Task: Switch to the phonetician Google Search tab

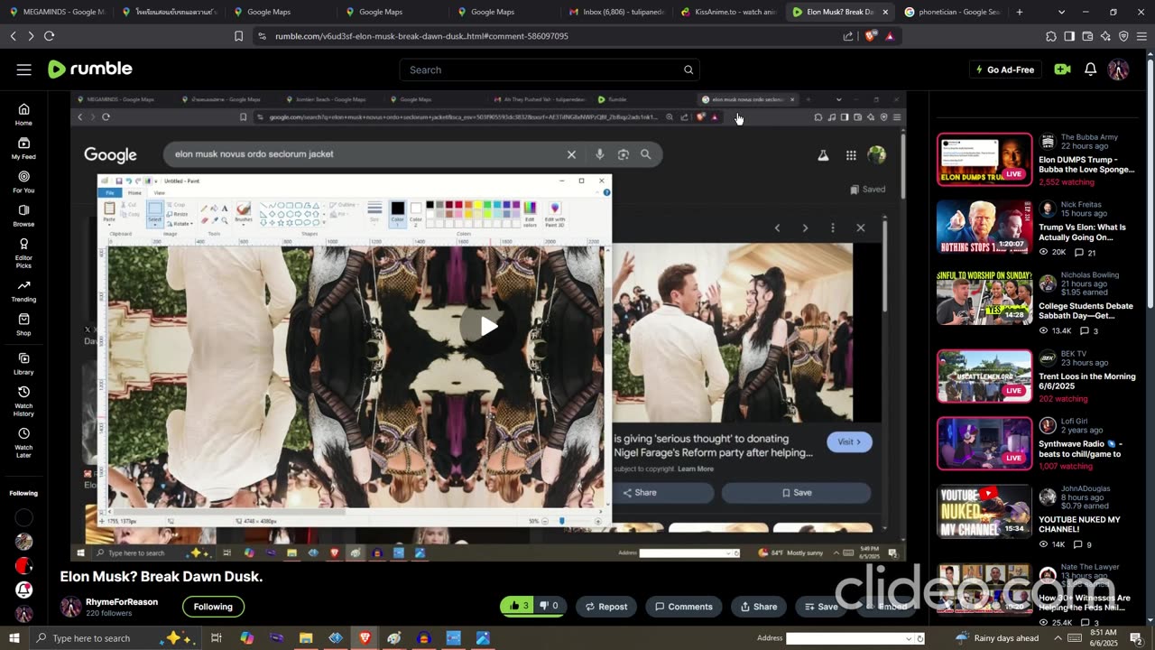Action: coord(953,12)
